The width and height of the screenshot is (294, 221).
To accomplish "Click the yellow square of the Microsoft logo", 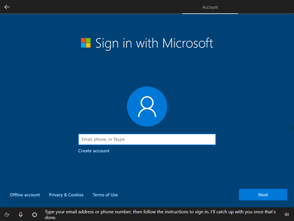I will 88,45.
